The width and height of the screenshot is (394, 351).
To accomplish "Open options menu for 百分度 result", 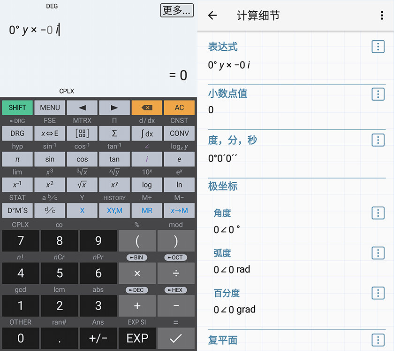I will [378, 293].
